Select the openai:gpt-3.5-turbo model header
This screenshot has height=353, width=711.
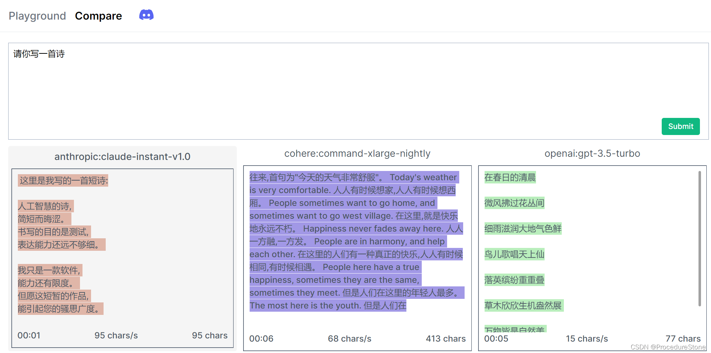pyautogui.click(x=592, y=154)
